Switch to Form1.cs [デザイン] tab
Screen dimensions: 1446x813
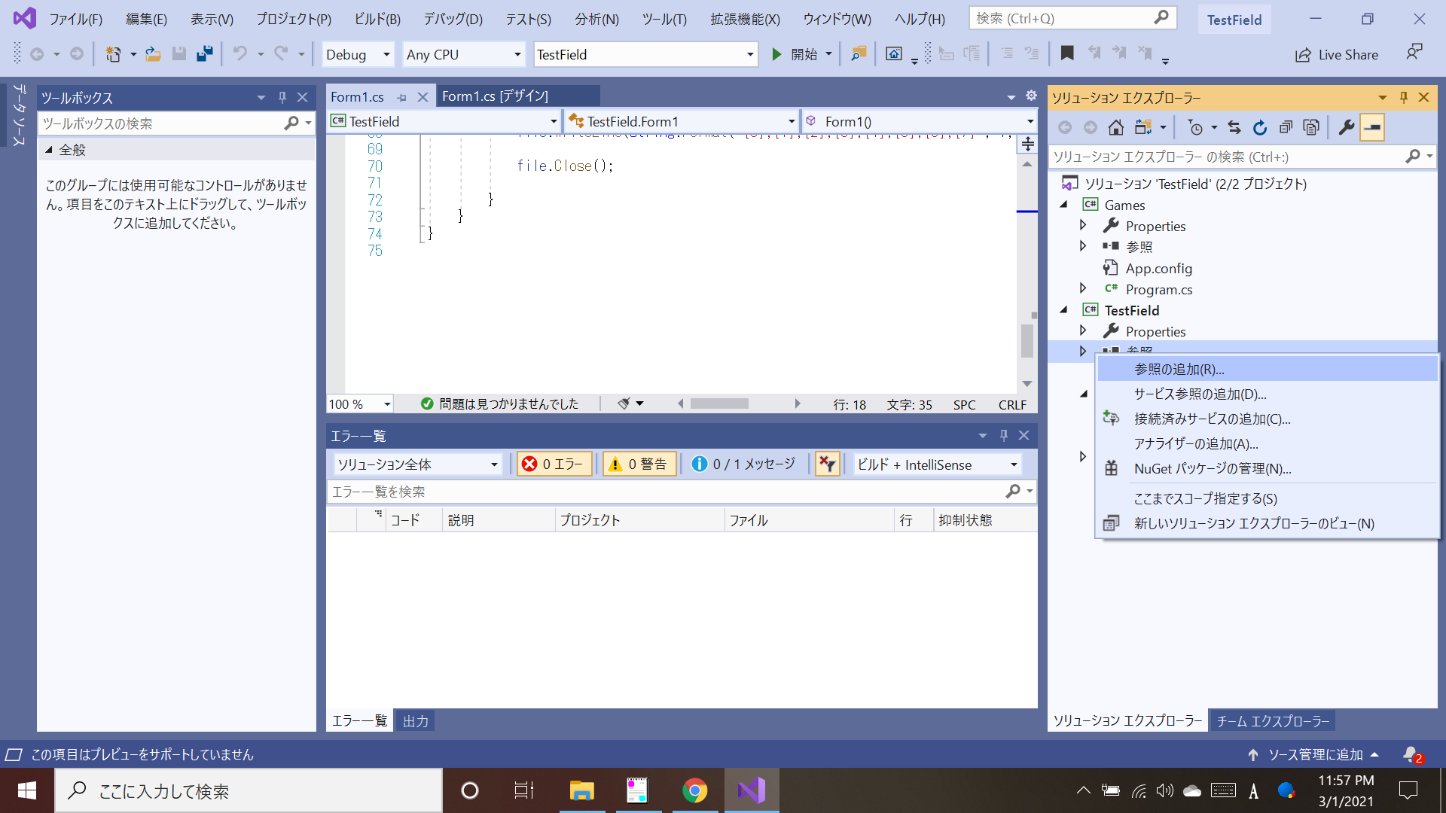pos(495,96)
